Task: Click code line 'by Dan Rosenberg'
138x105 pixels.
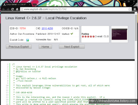Action: [x=26, y=69]
